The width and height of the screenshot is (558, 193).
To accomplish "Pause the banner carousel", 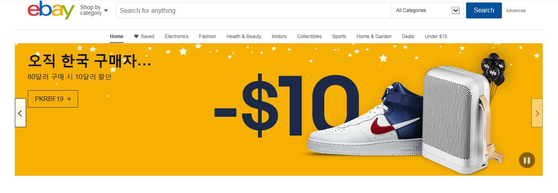I will 527,160.
